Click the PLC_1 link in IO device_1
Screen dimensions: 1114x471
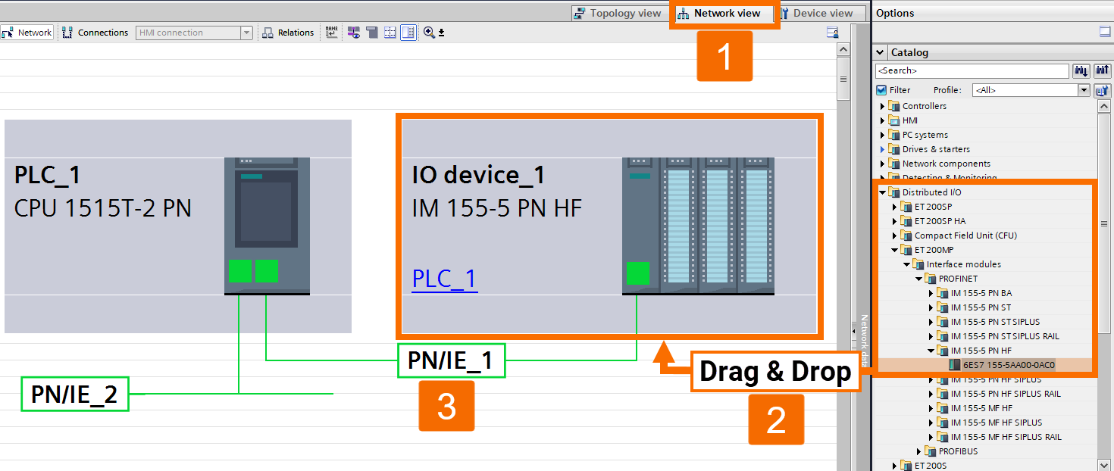tap(445, 279)
